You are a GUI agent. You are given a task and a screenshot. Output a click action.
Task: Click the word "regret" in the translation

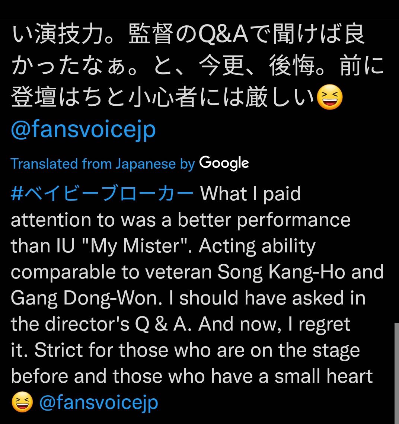click(325, 325)
